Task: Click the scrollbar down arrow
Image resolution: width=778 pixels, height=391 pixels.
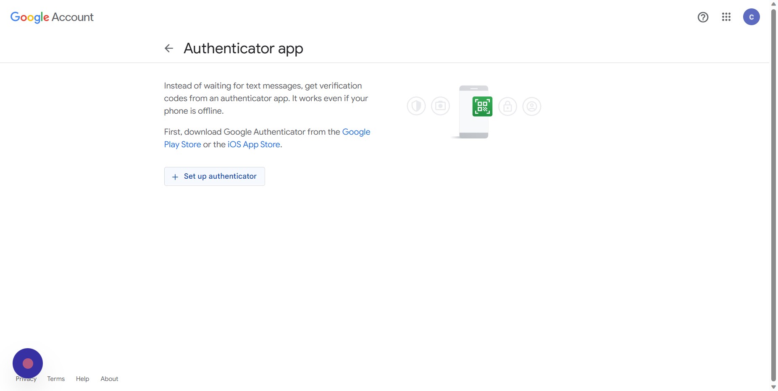Action: tap(773, 387)
